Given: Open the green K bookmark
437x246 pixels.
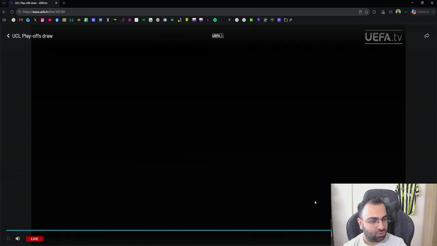Looking at the screenshot, I should tap(251, 20).
